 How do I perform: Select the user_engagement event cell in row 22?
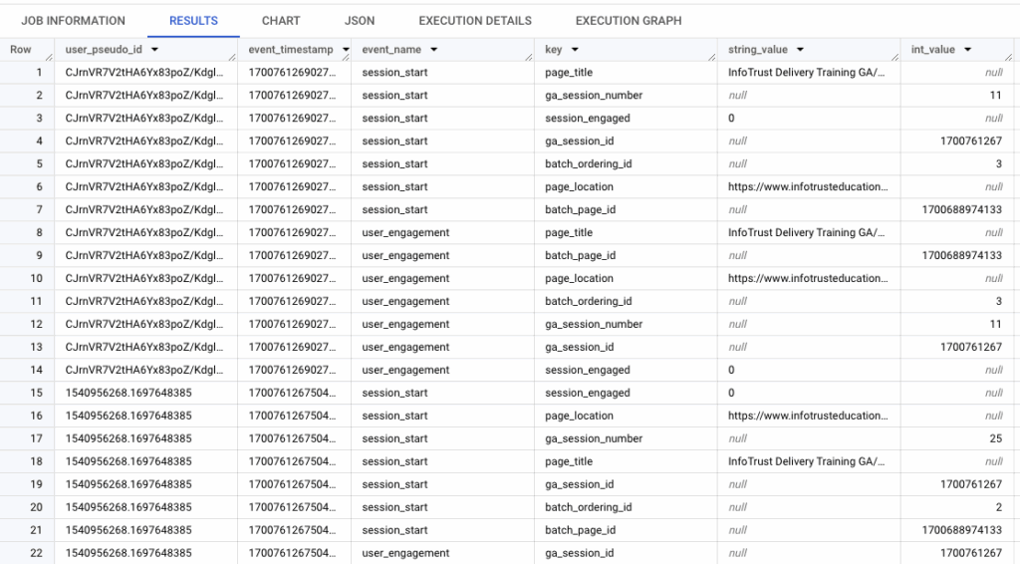[405, 553]
